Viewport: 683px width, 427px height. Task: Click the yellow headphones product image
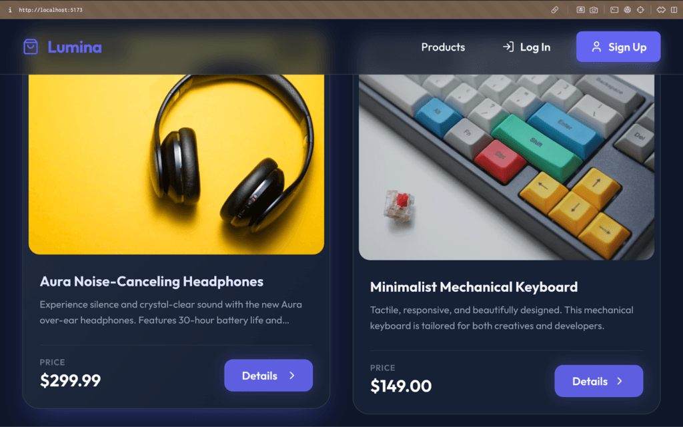176,165
